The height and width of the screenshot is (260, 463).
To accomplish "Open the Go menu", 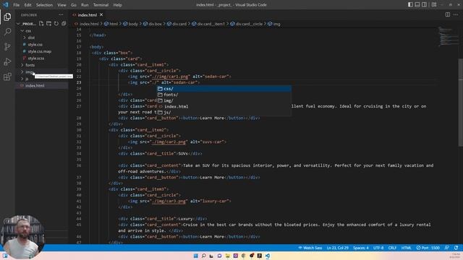I will [x=74, y=5].
